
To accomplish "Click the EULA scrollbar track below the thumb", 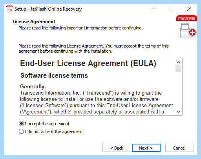I will tap(178, 90).
